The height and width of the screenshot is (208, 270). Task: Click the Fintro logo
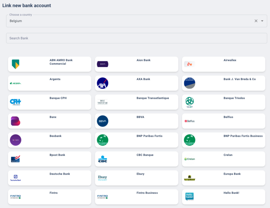coord(15,197)
